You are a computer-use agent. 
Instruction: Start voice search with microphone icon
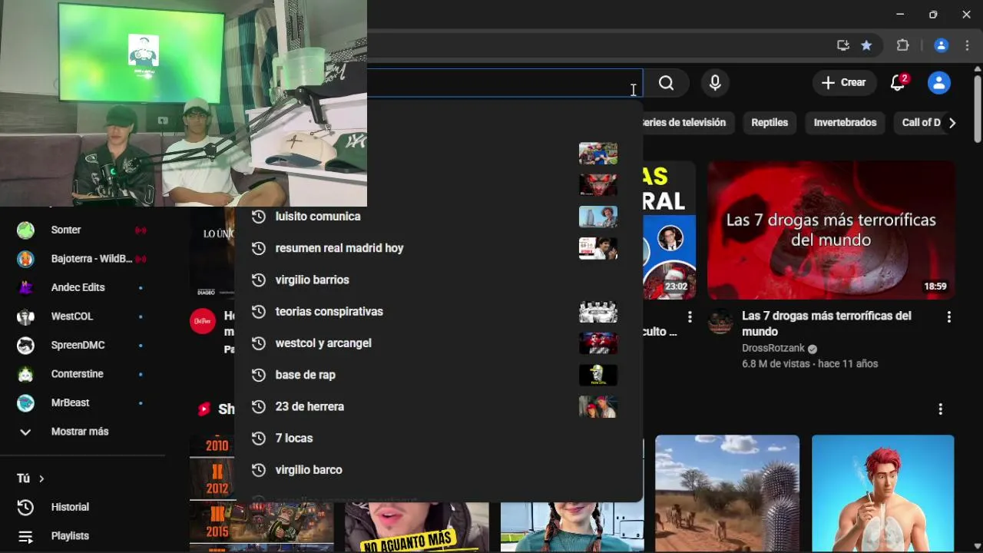[x=715, y=83]
